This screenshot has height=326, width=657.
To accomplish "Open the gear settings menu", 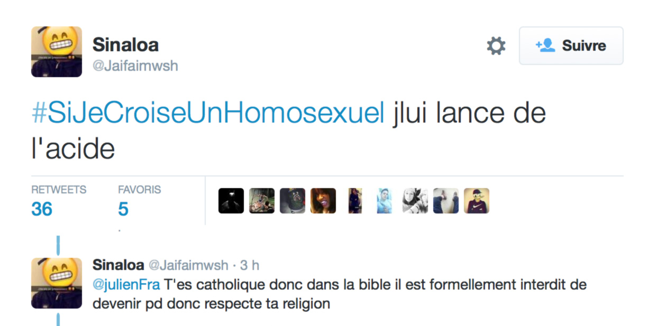I will pos(496,46).
